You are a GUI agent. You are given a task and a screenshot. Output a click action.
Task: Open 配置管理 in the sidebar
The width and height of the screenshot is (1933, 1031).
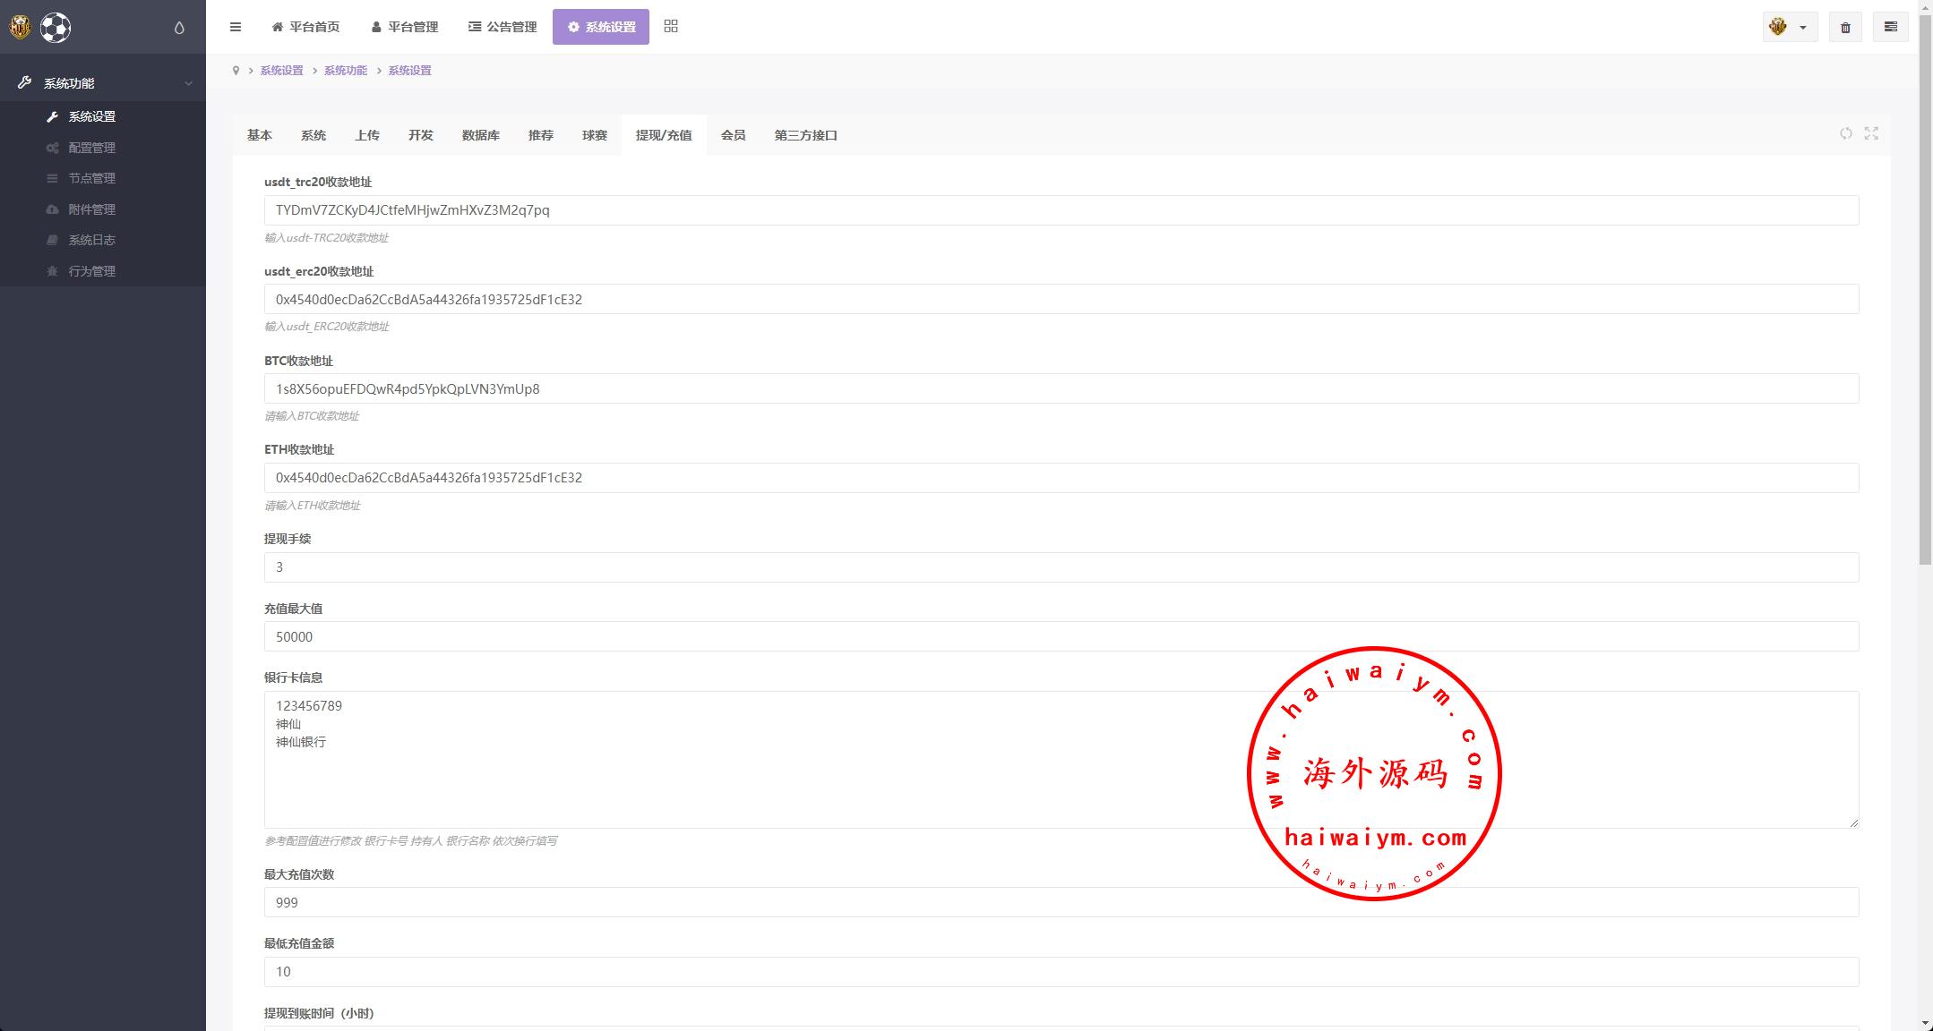point(91,148)
